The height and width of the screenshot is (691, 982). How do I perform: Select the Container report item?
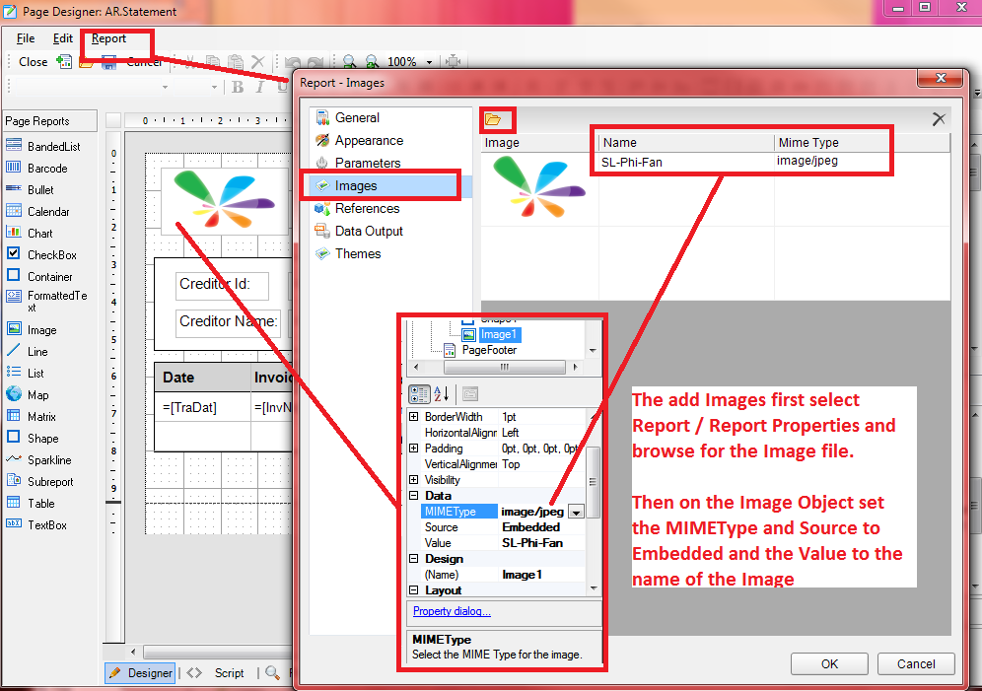click(x=39, y=277)
